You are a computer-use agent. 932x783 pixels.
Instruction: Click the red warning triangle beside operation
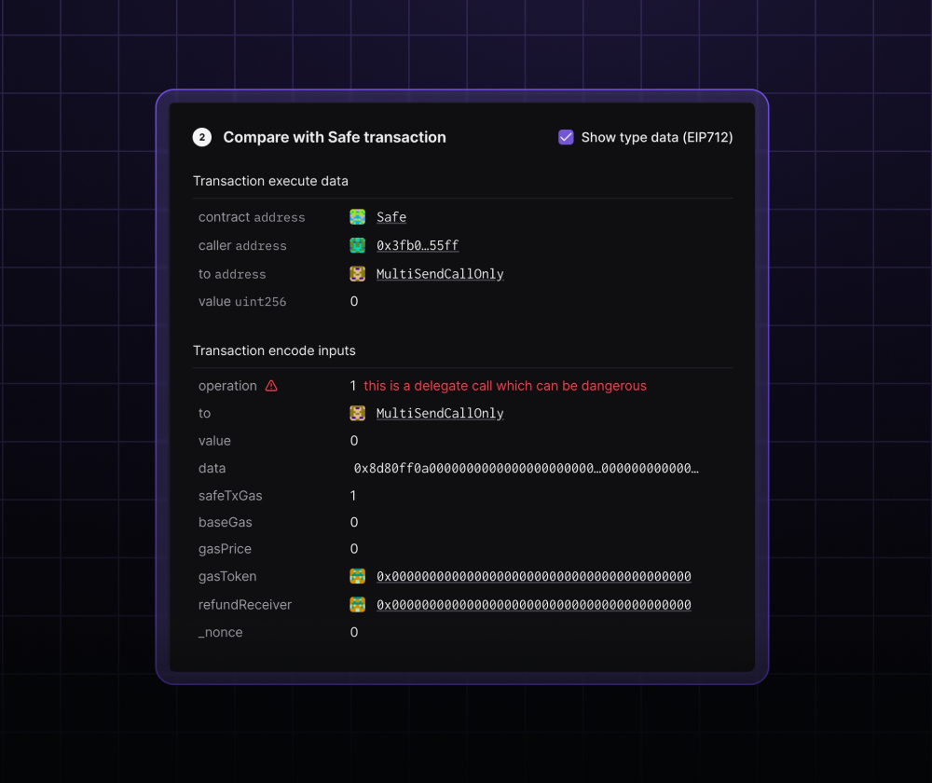[271, 386]
